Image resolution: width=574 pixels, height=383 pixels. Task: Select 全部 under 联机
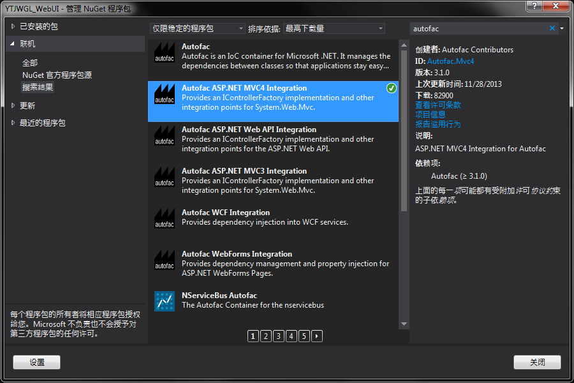(29, 63)
